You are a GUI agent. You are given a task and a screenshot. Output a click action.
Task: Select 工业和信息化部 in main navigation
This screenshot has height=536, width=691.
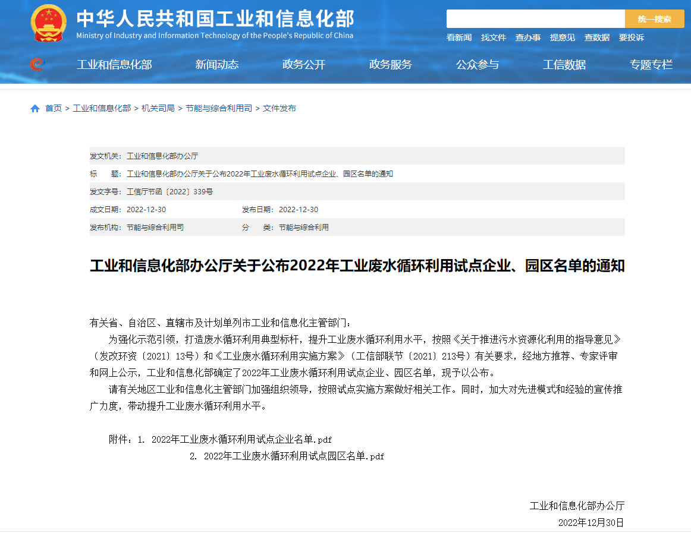coord(114,65)
